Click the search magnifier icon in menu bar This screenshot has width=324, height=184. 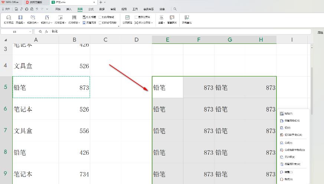coord(175,9)
